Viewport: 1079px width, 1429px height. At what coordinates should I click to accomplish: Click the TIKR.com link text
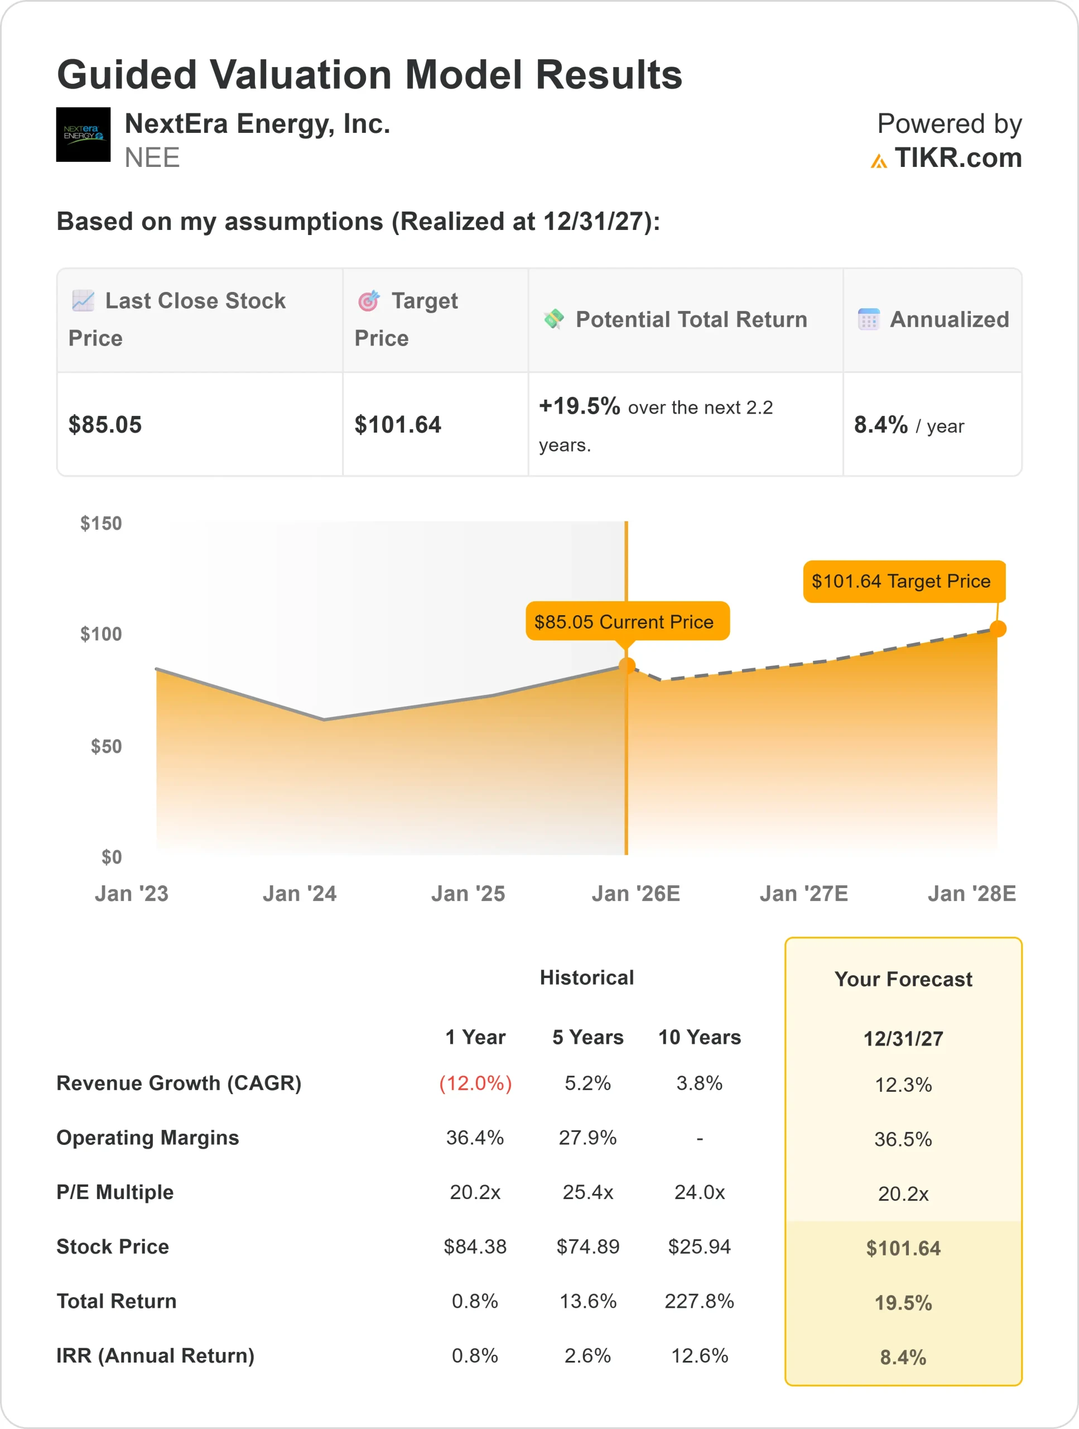point(957,157)
